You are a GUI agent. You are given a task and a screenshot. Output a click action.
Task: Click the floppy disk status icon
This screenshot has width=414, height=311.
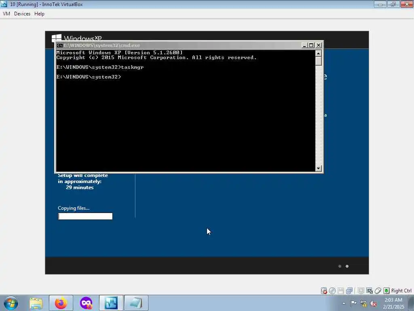coord(340,291)
